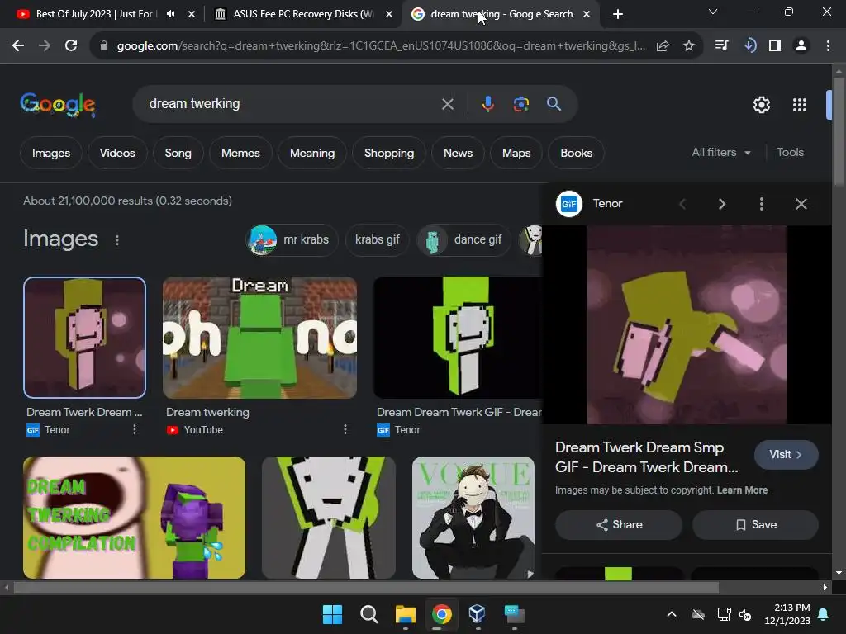
Task: Click the browser forward arrow
Action: coord(45,46)
